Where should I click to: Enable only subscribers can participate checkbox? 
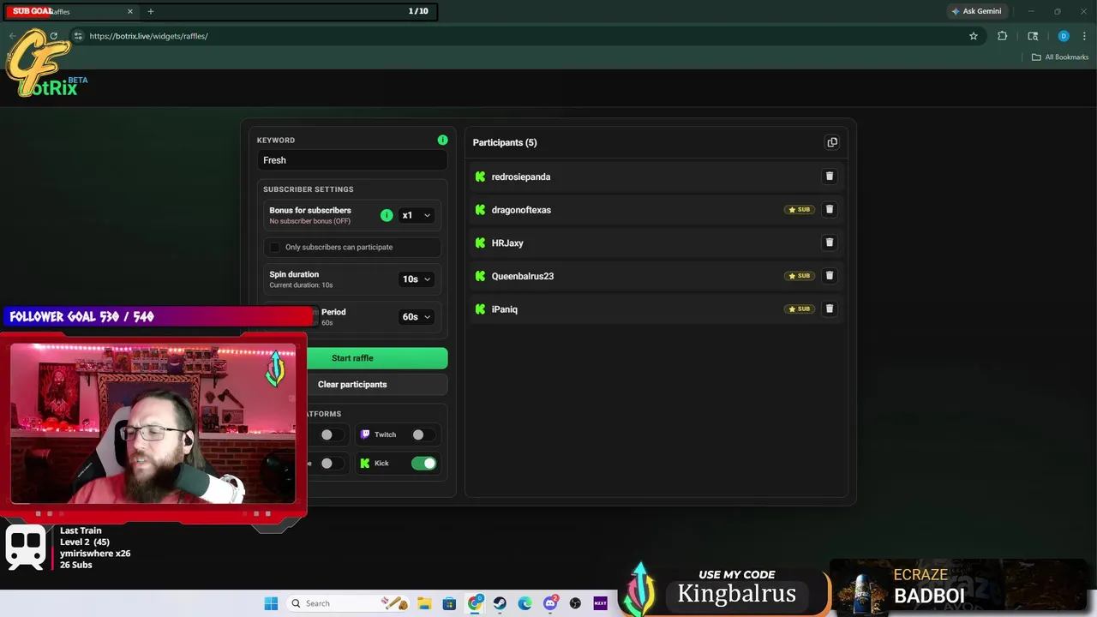pyautogui.click(x=274, y=247)
